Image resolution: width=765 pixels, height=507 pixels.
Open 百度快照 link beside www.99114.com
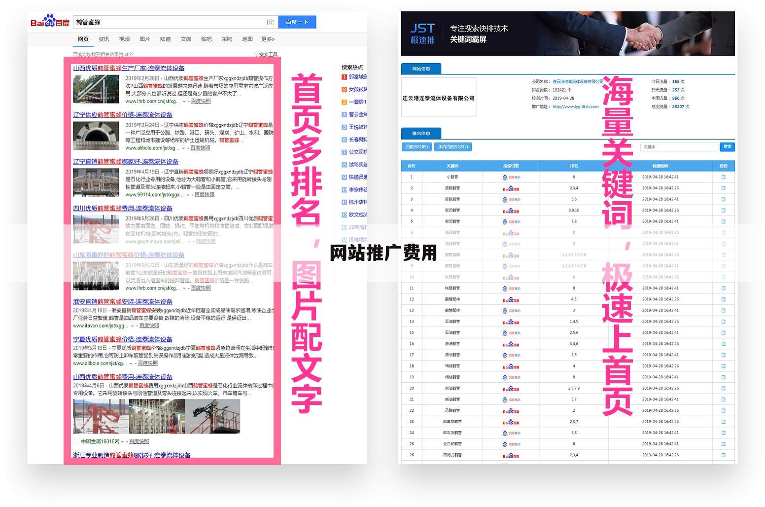coord(205,195)
